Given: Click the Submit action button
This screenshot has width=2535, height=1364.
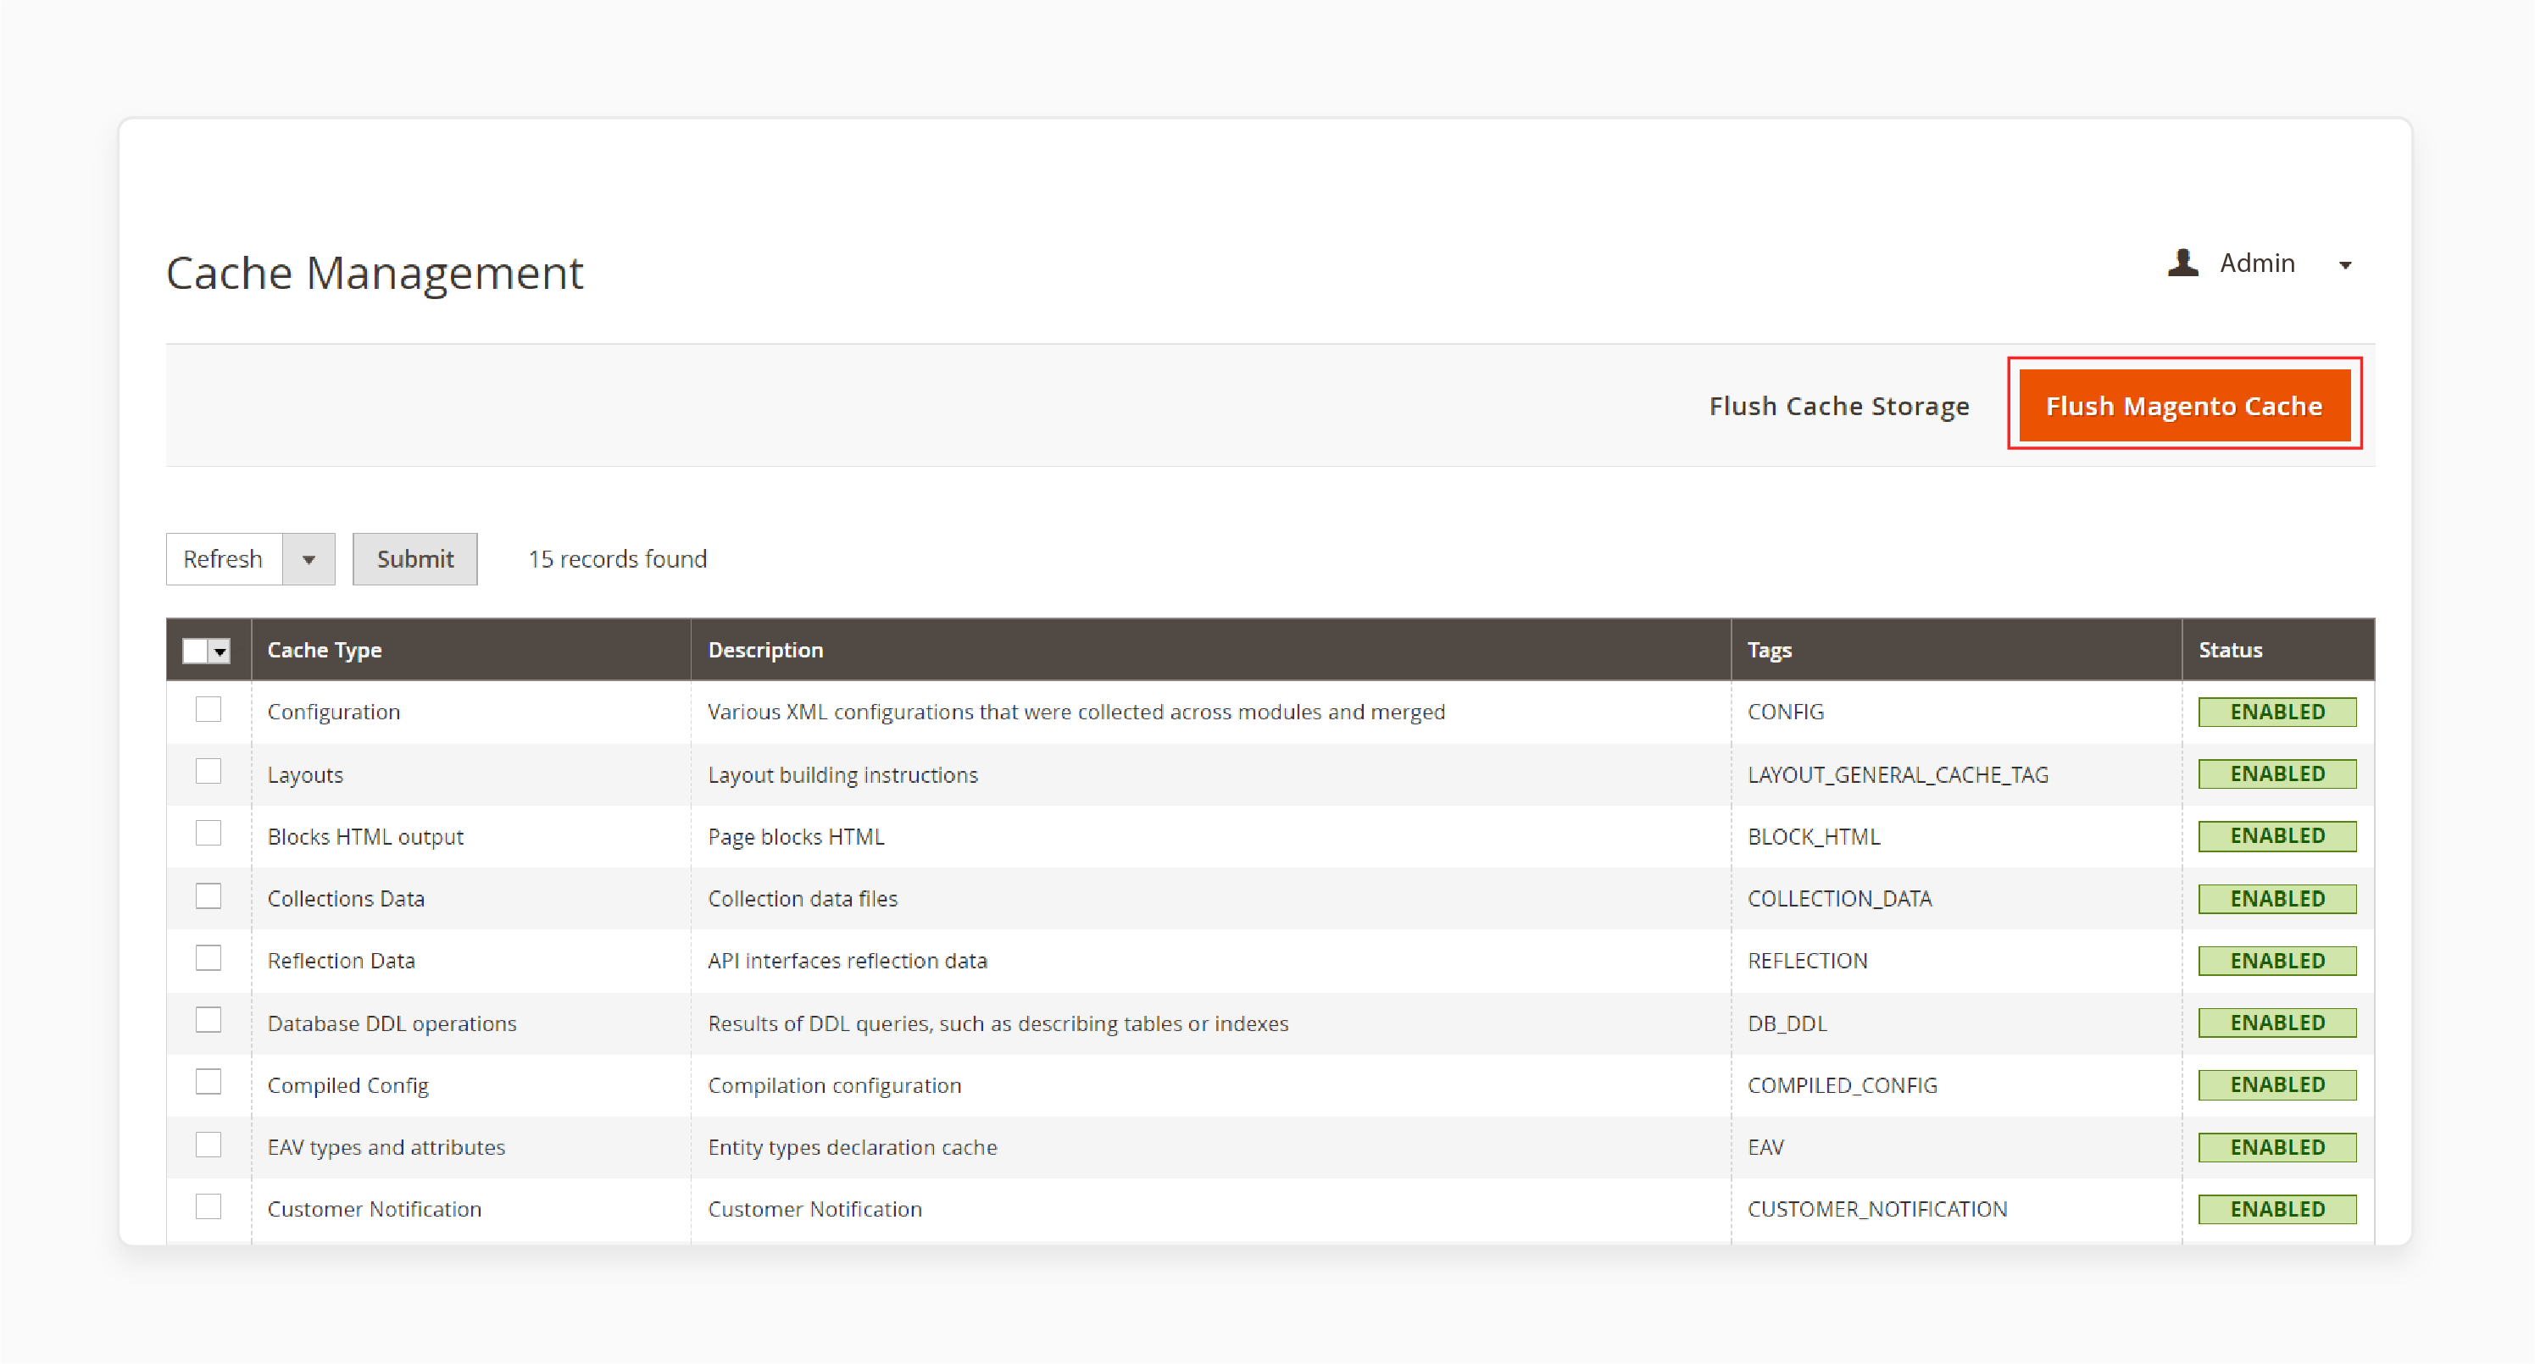Looking at the screenshot, I should [x=415, y=559].
